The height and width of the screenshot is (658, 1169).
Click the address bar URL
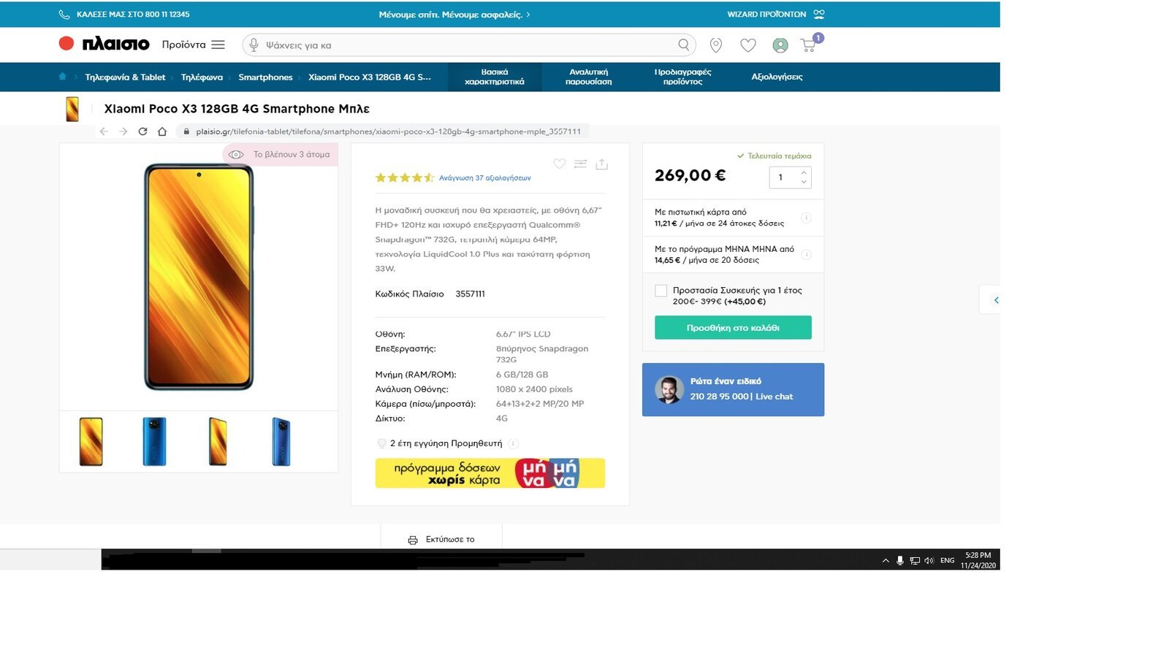tap(388, 131)
